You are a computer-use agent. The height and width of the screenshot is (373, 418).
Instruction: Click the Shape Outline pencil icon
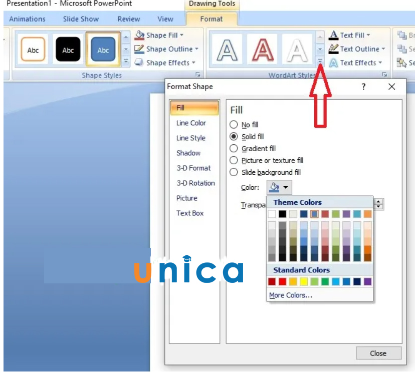point(139,49)
